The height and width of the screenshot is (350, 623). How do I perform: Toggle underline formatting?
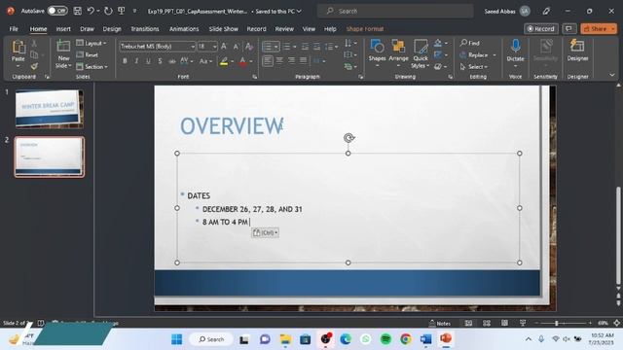point(148,61)
